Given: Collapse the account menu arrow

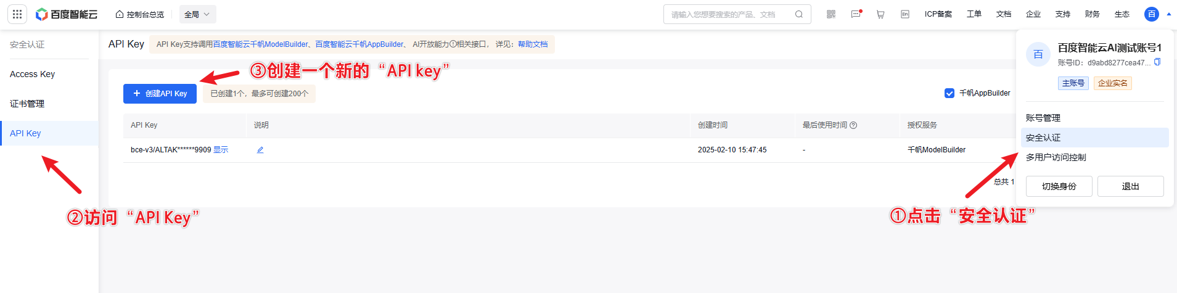Looking at the screenshot, I should coord(1168,14).
